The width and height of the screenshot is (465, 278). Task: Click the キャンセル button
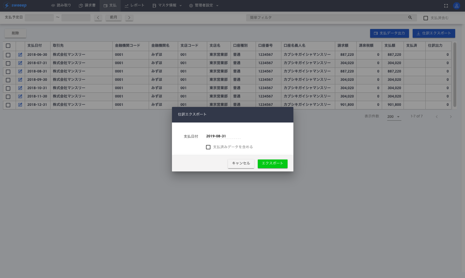[241, 163]
